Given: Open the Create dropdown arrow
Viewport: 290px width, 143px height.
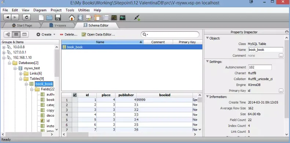Looking at the screenshot, I should click(54, 34).
